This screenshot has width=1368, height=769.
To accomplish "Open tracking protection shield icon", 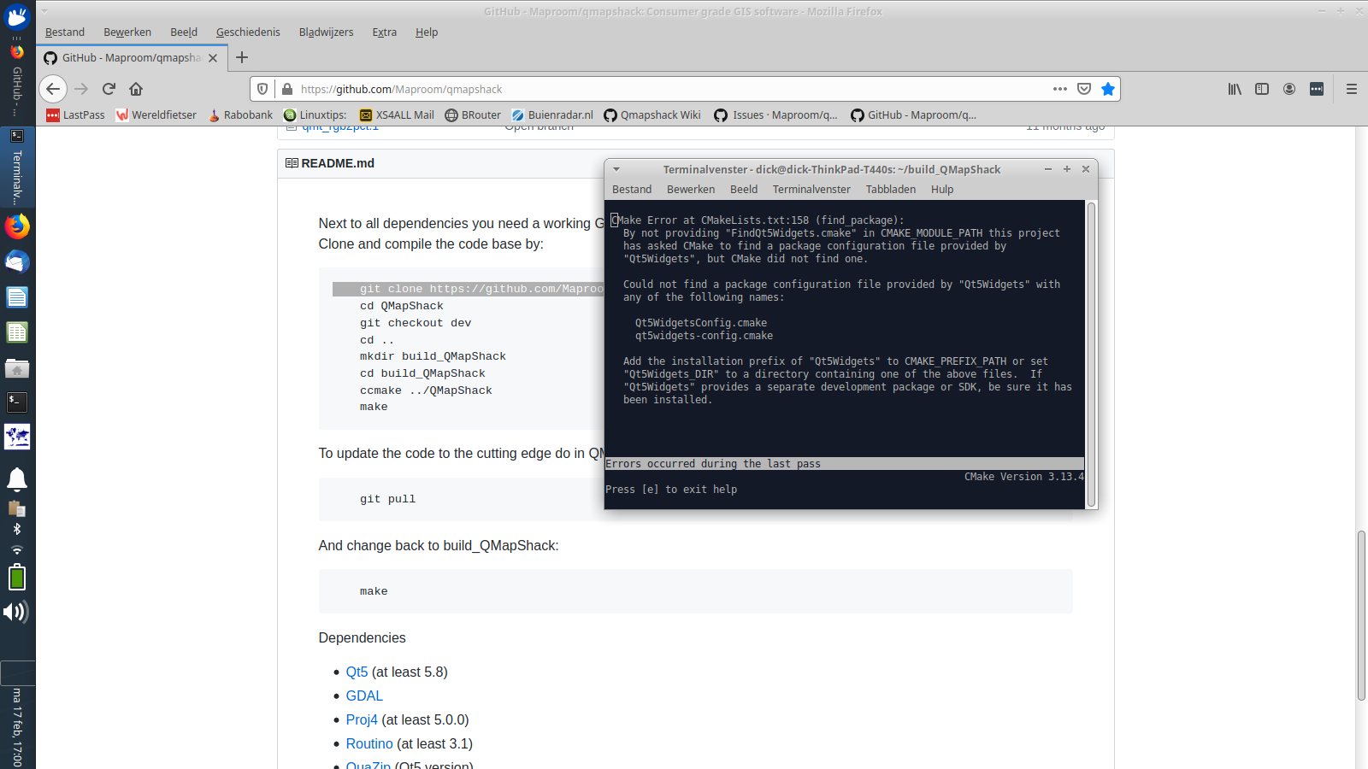I will point(262,89).
